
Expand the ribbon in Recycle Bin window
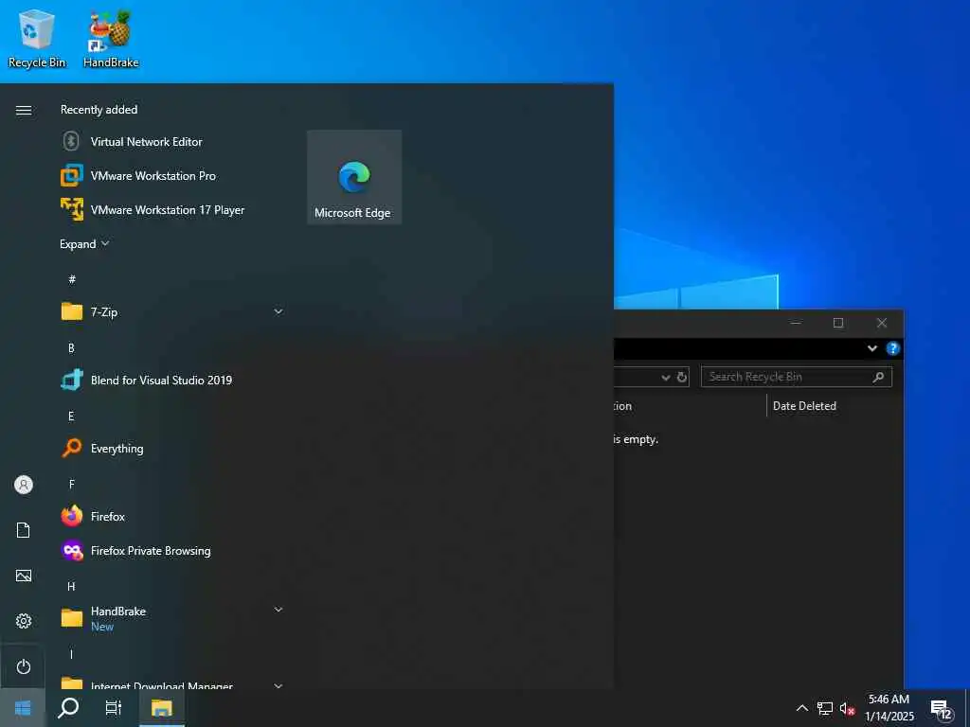[872, 348]
